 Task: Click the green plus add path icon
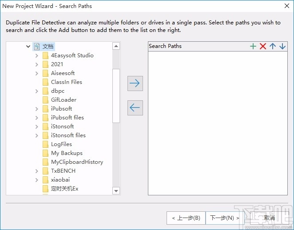click(x=253, y=46)
